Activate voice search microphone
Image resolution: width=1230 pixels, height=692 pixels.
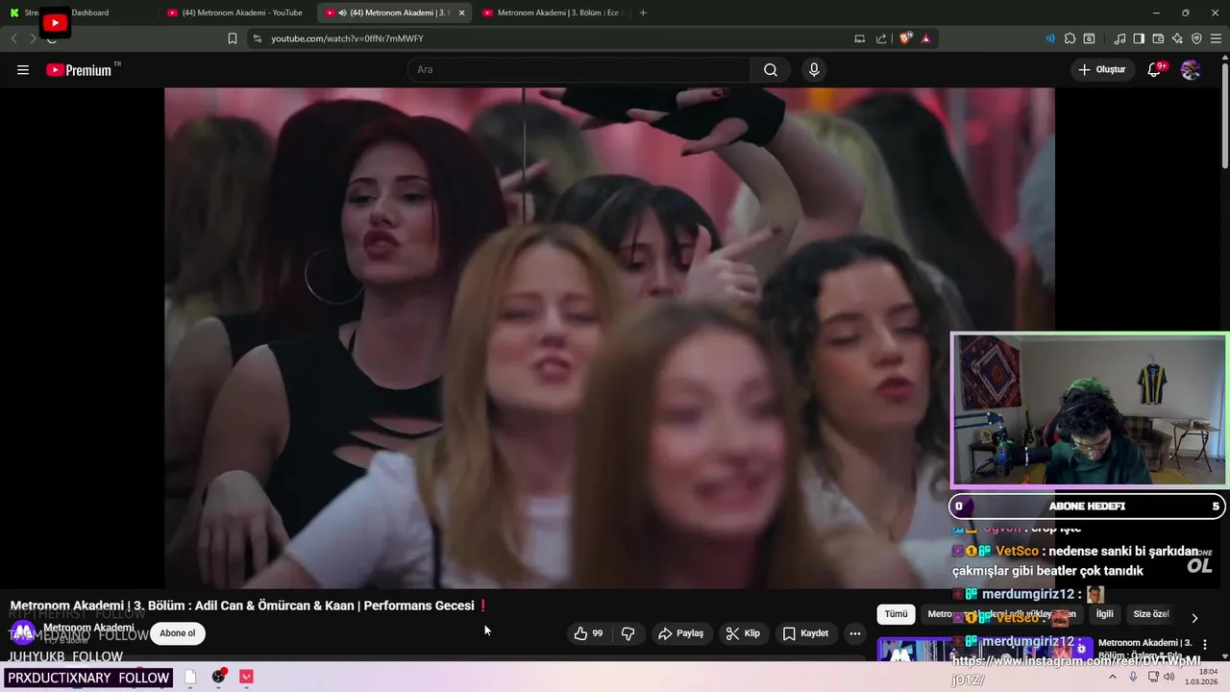[814, 70]
